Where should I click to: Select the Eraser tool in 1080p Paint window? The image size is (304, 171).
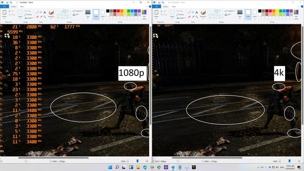37,17
